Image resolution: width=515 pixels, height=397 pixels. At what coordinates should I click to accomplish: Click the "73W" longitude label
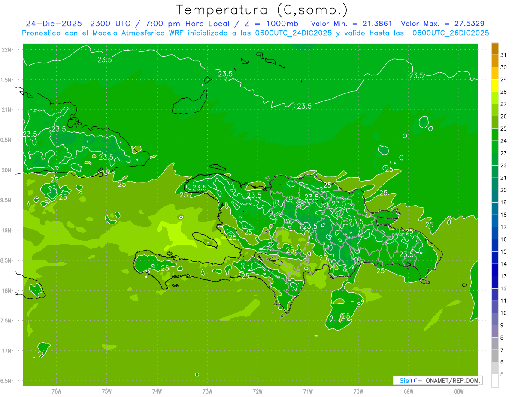pyautogui.click(x=207, y=391)
